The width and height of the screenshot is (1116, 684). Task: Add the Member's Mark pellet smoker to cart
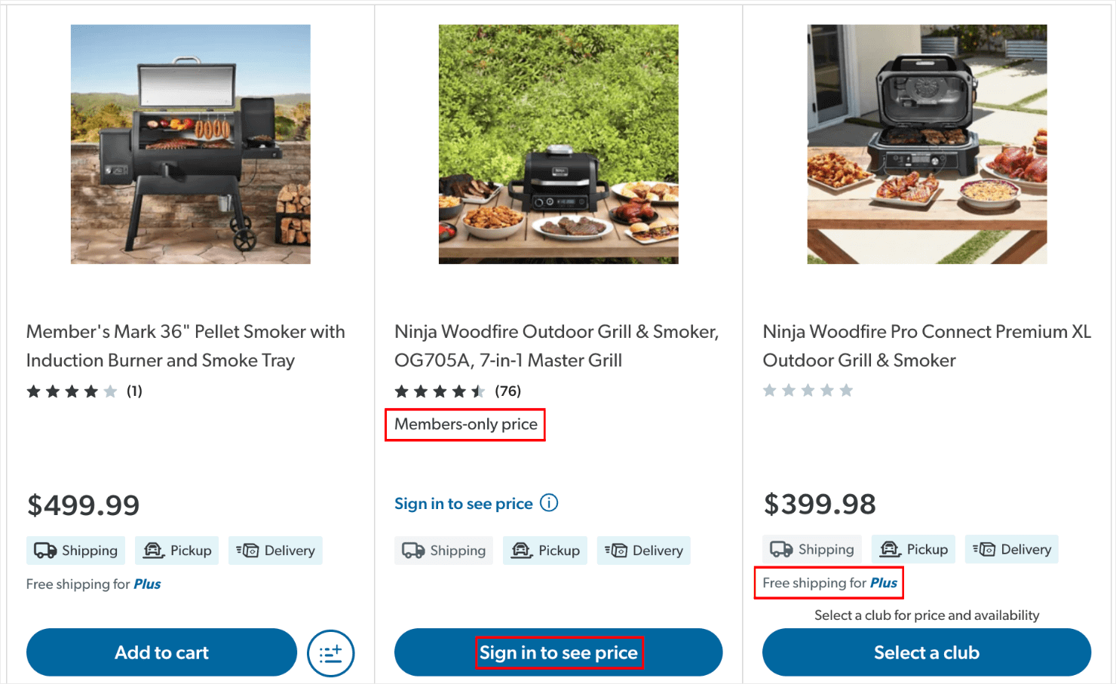(161, 652)
